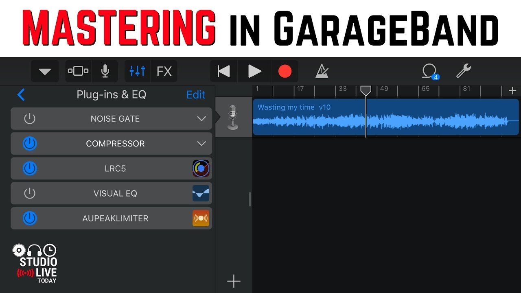Select the microphone track header
The image size is (521, 293).
coord(233,117)
